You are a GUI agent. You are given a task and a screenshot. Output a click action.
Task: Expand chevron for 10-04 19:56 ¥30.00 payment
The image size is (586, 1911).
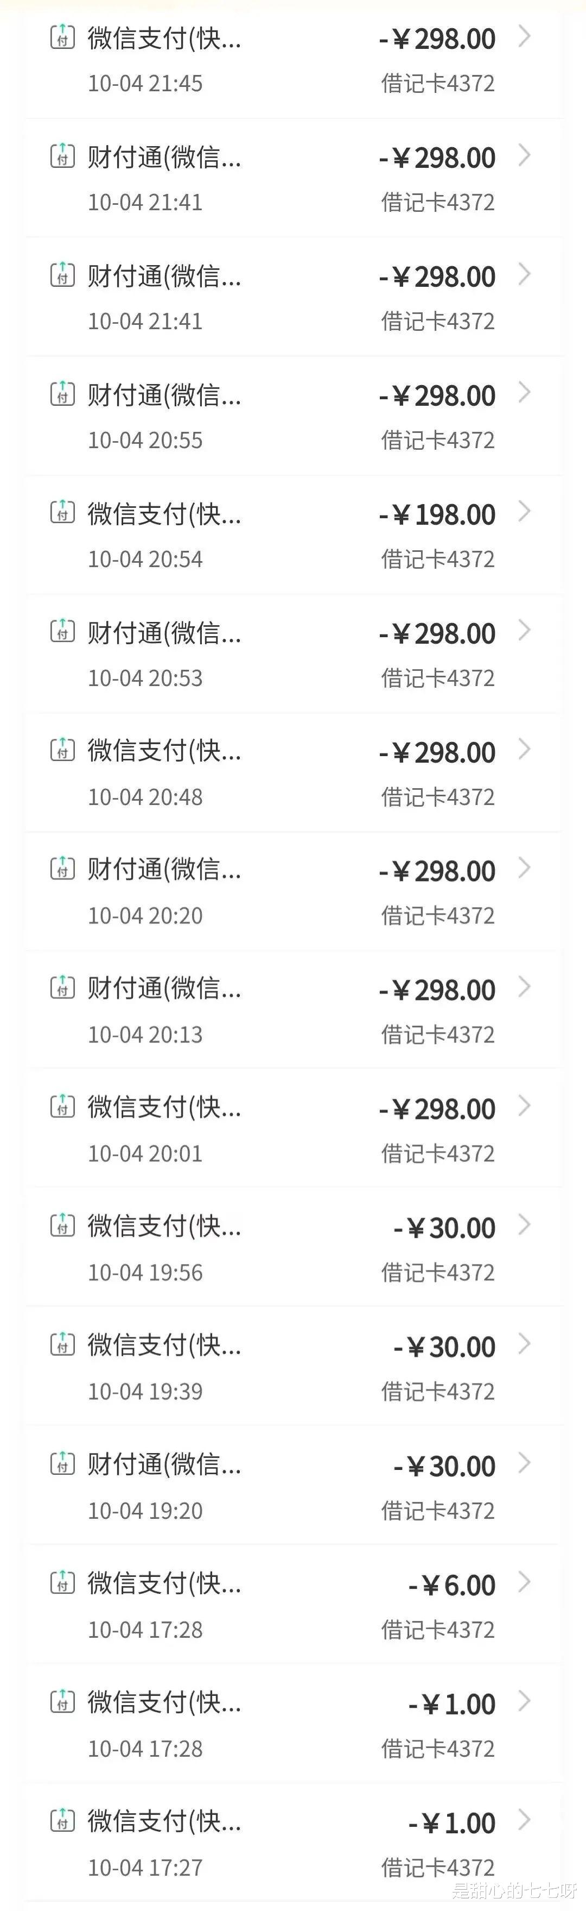(525, 1225)
